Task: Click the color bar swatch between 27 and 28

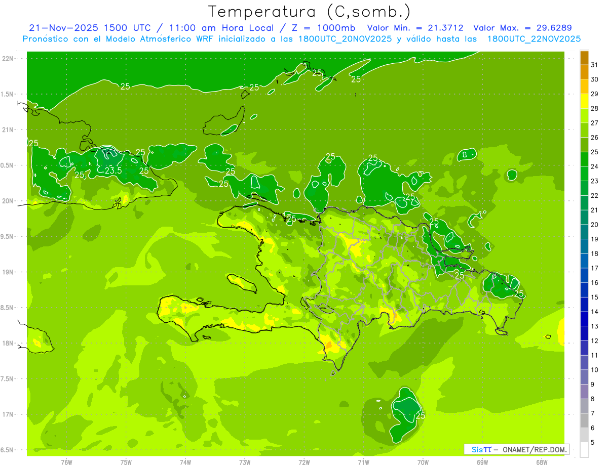Action: click(x=584, y=116)
